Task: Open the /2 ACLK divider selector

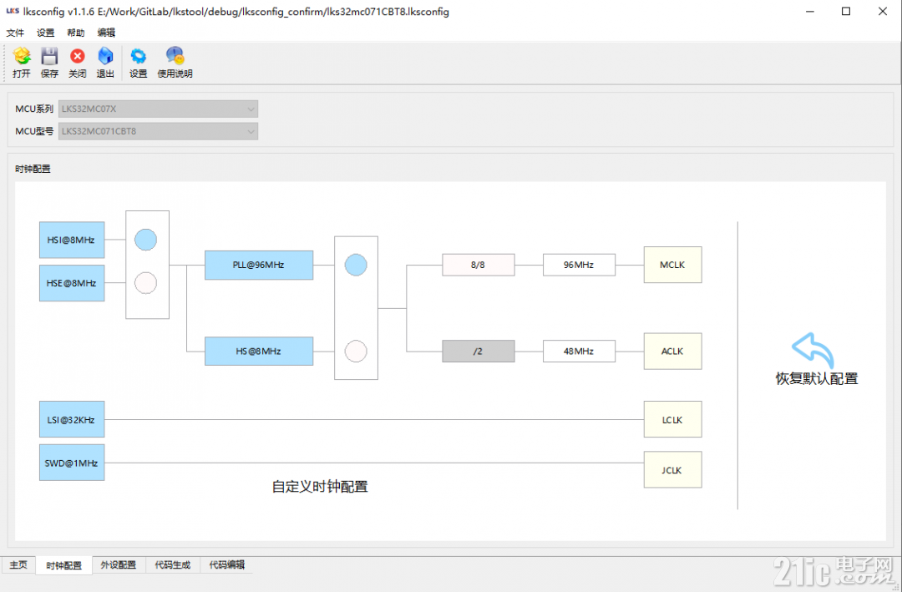Action: point(478,351)
